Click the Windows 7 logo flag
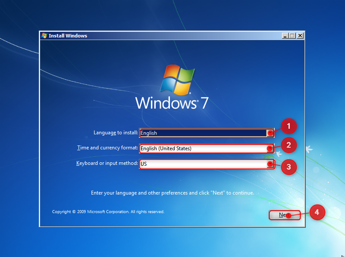 pos(177,80)
